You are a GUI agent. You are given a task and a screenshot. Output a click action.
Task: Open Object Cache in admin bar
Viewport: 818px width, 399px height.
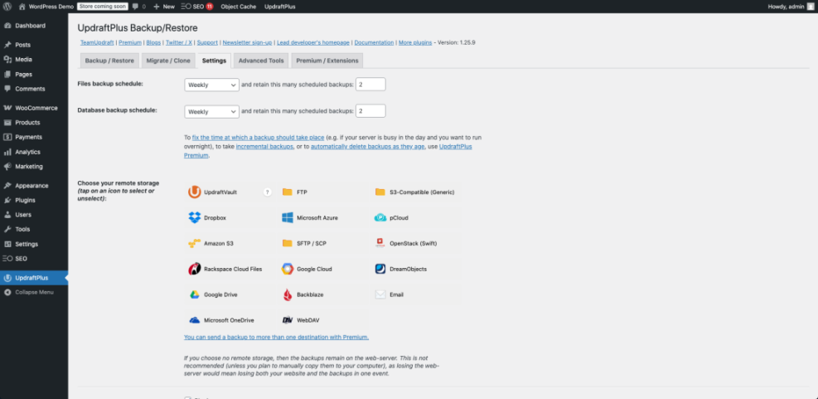coord(239,7)
